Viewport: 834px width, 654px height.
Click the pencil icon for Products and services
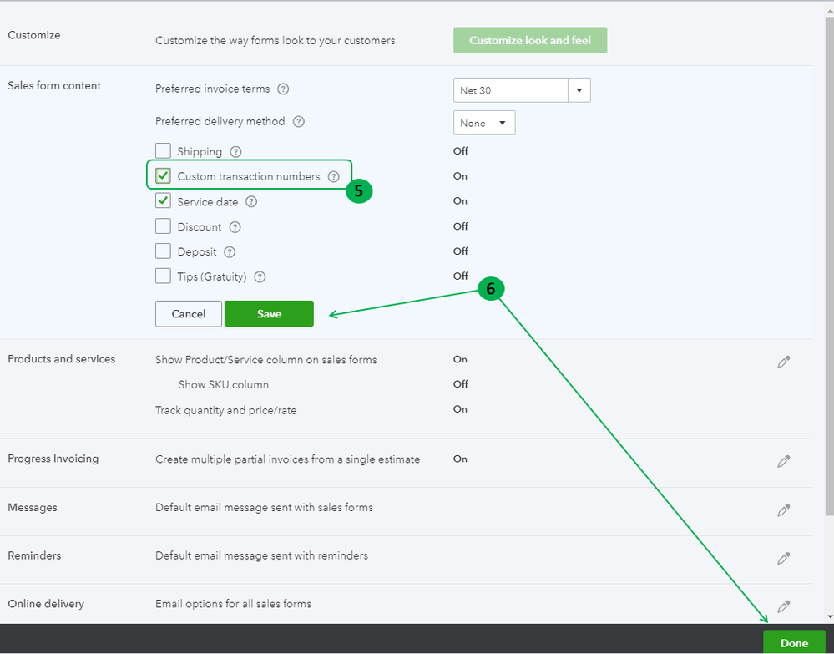pos(783,362)
